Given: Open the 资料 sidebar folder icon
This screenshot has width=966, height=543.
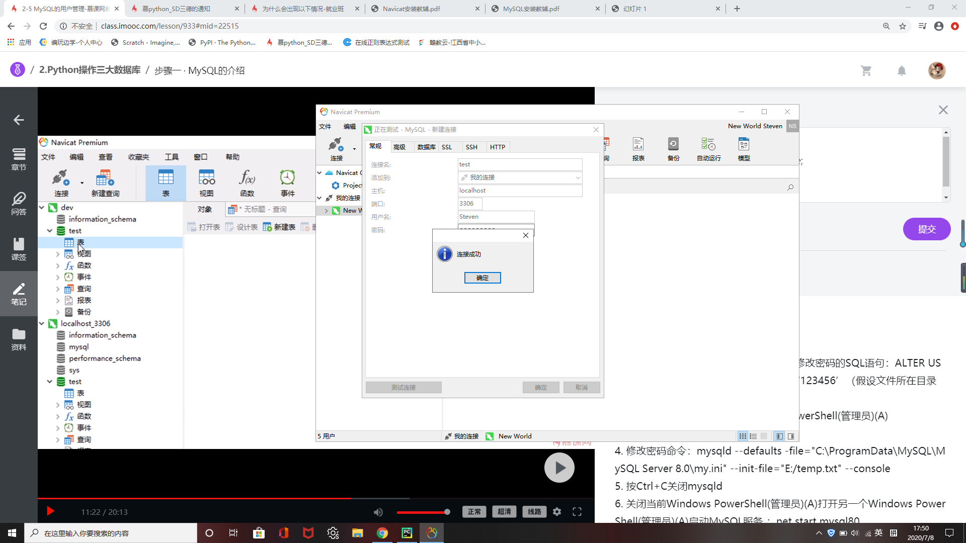Looking at the screenshot, I should coord(19,339).
